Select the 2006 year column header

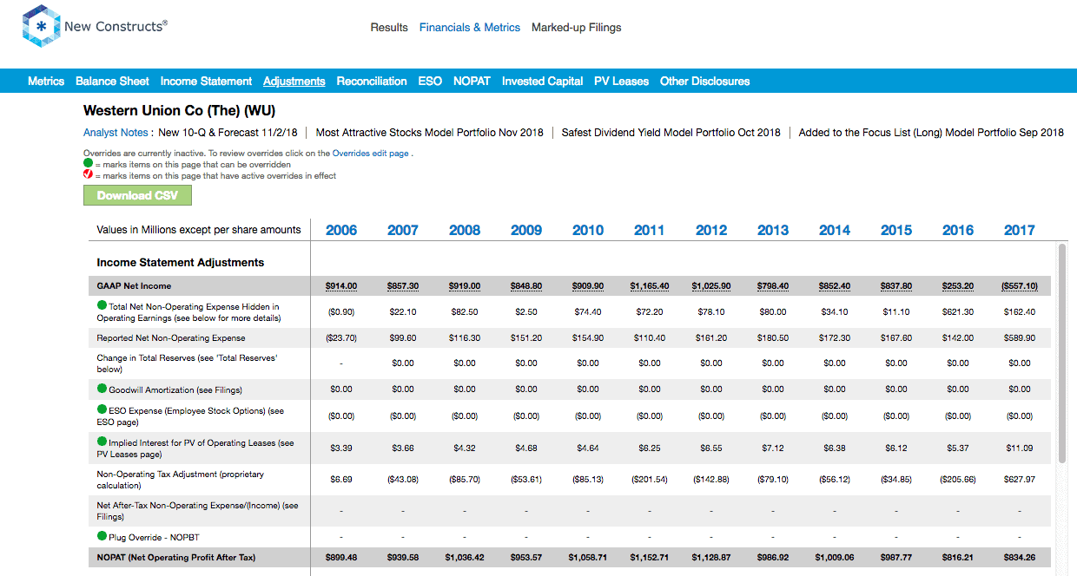pyautogui.click(x=341, y=230)
